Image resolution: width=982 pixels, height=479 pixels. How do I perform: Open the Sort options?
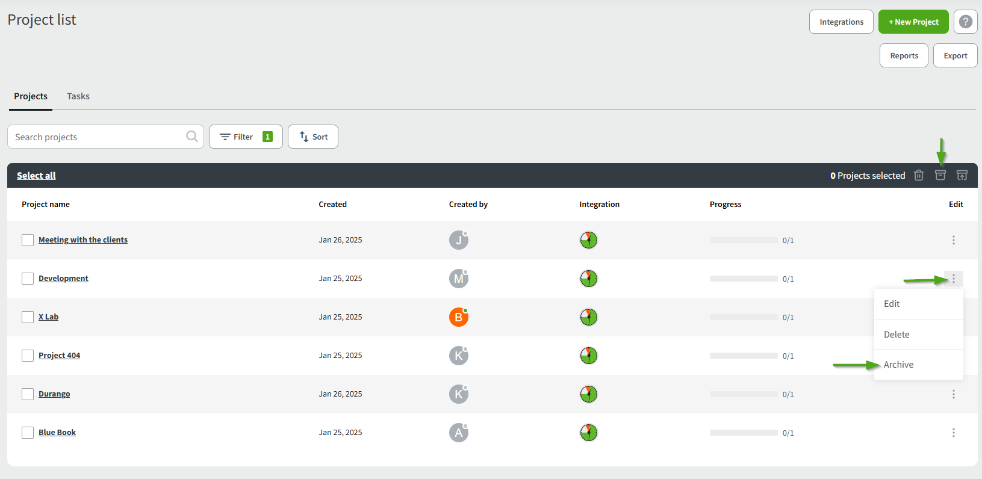coord(313,137)
